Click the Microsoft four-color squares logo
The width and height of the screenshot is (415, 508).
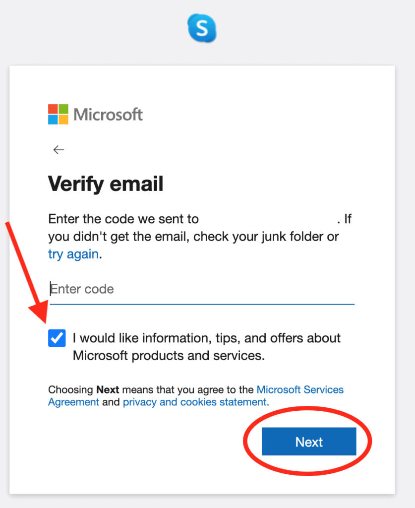58,115
